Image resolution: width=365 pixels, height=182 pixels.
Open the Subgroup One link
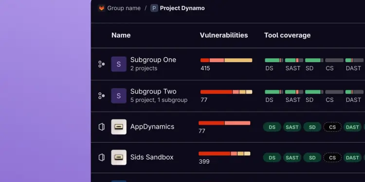click(x=153, y=60)
